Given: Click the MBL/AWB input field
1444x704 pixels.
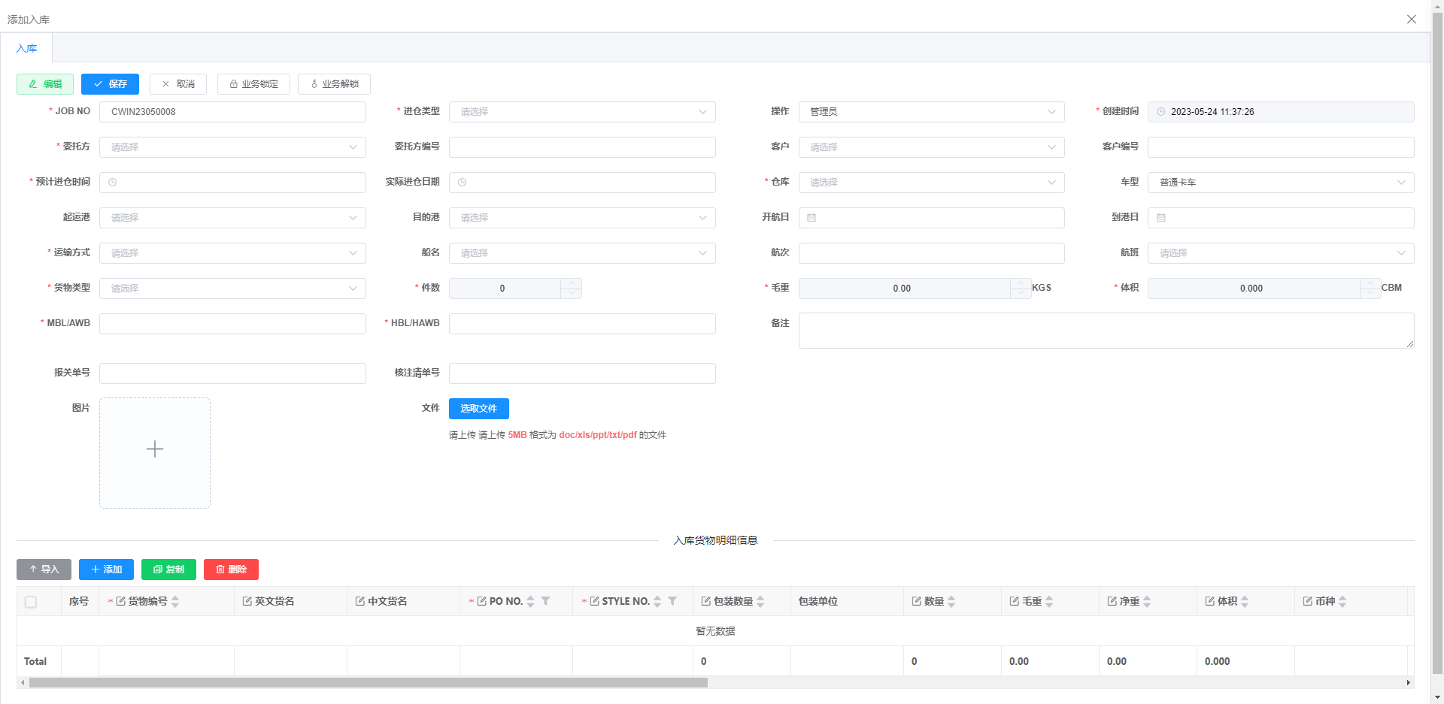Looking at the screenshot, I should 232,324.
